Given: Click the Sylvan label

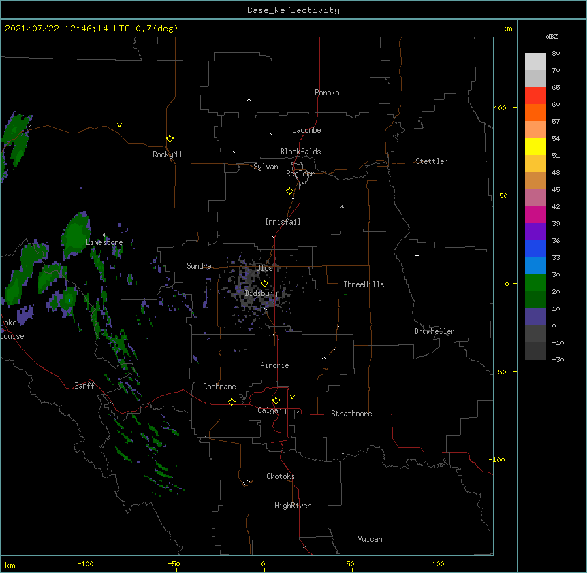Looking at the screenshot, I should click(266, 167).
